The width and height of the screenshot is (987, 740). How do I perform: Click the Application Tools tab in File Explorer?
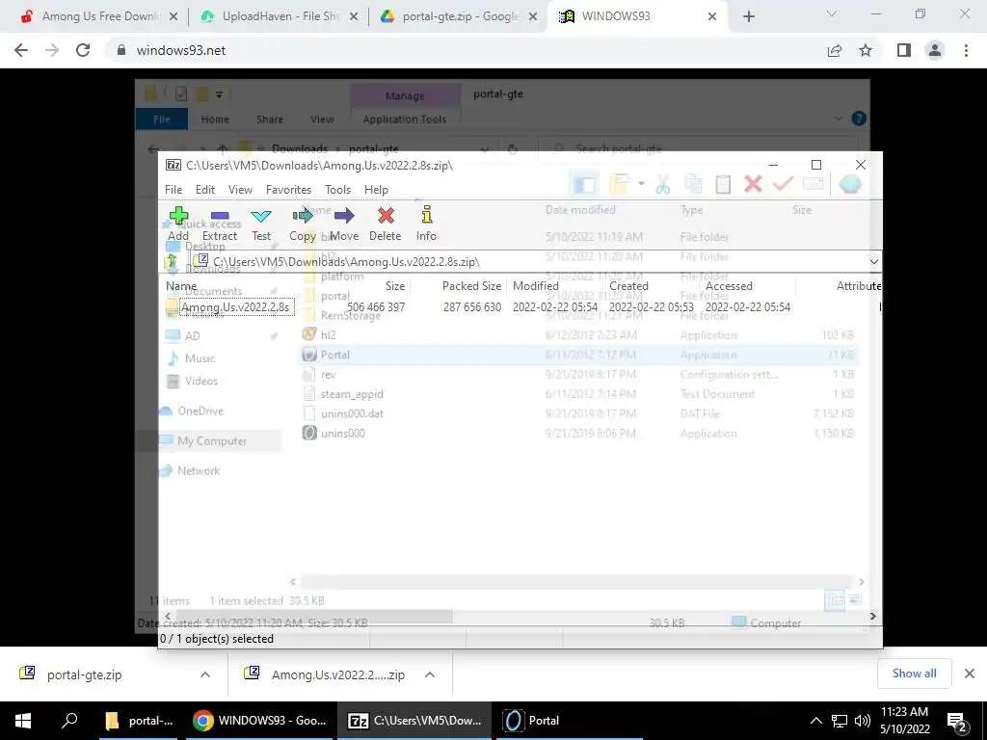coord(405,119)
